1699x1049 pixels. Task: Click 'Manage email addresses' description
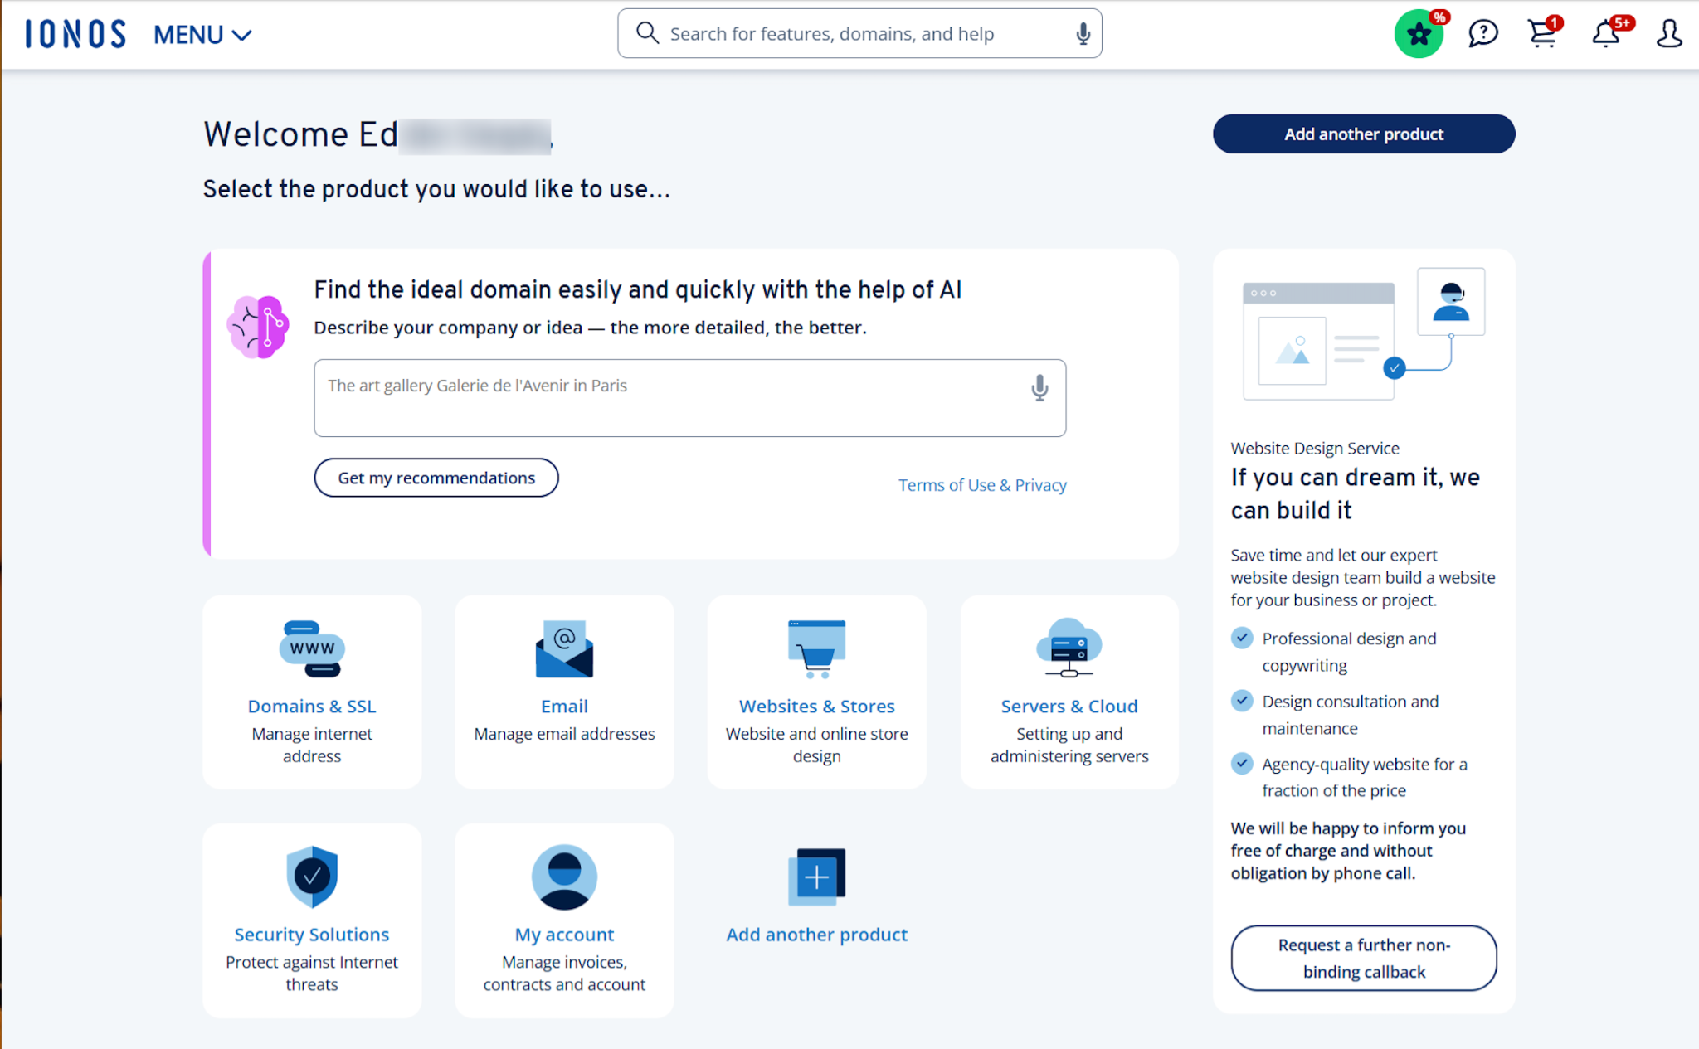coord(564,734)
